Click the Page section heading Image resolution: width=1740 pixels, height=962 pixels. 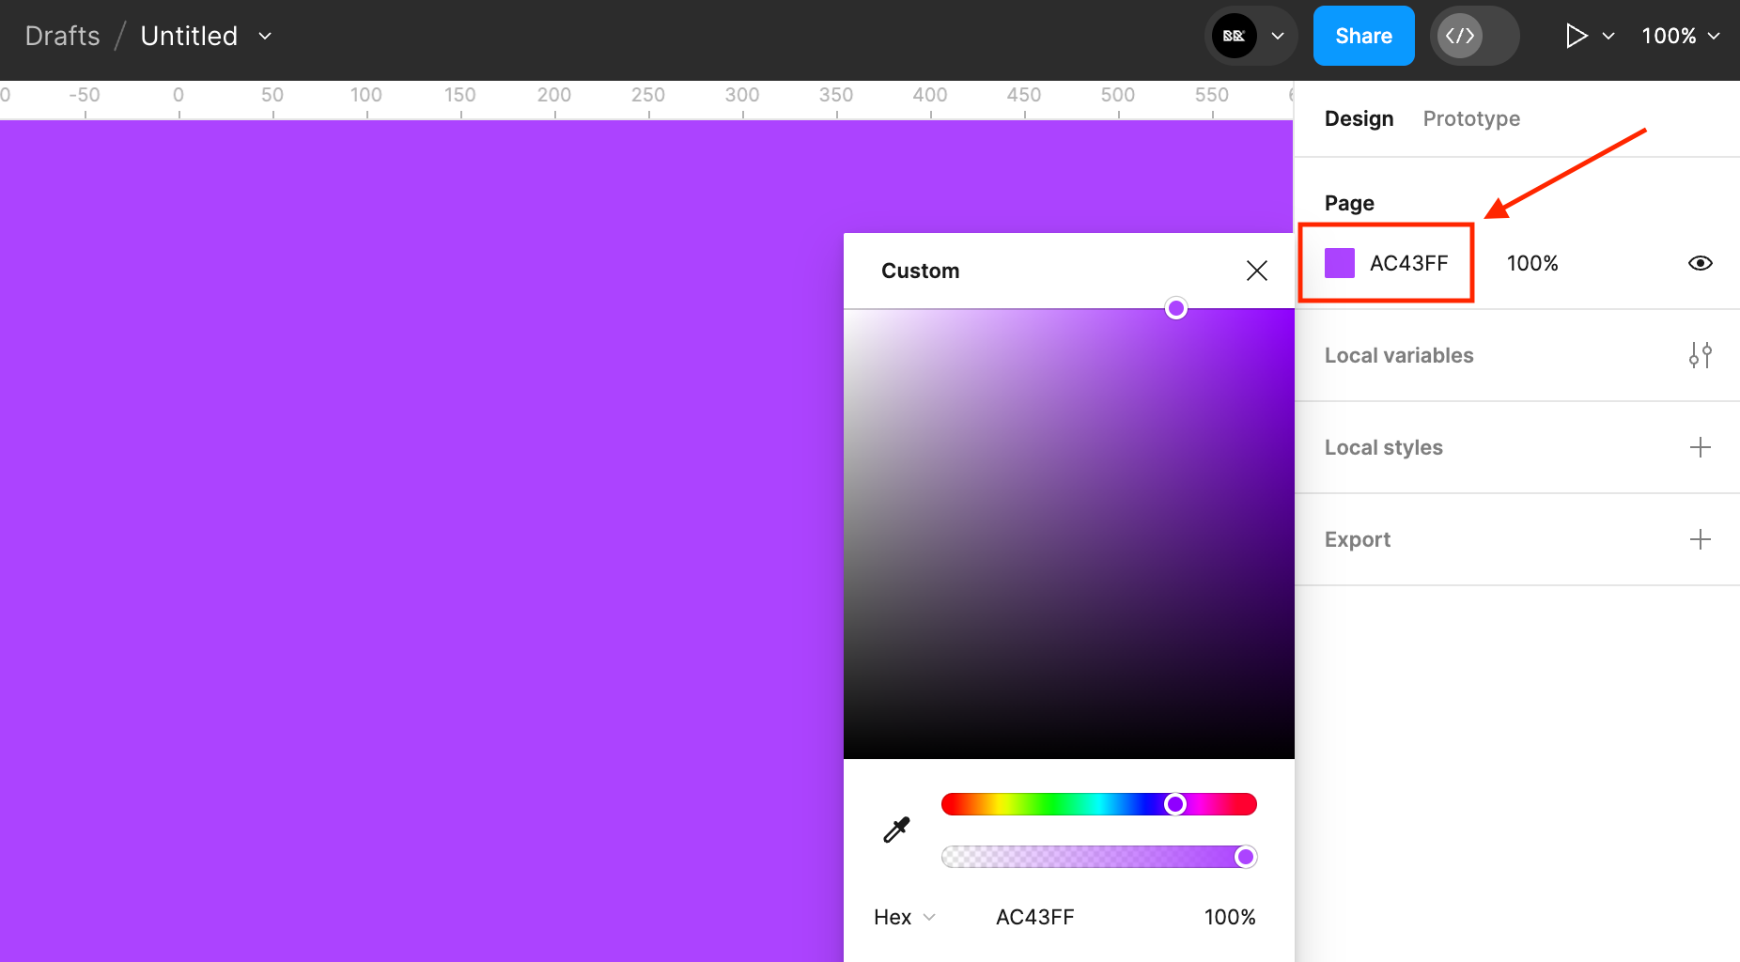(x=1349, y=203)
